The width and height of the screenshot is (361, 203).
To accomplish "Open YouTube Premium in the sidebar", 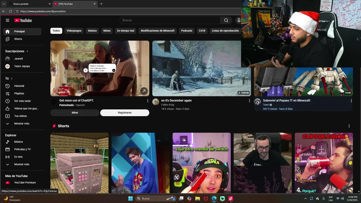I will click(22, 182).
